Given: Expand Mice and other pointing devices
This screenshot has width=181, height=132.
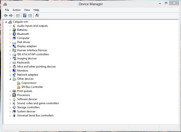Looking at the screenshot, I should 10,67.
